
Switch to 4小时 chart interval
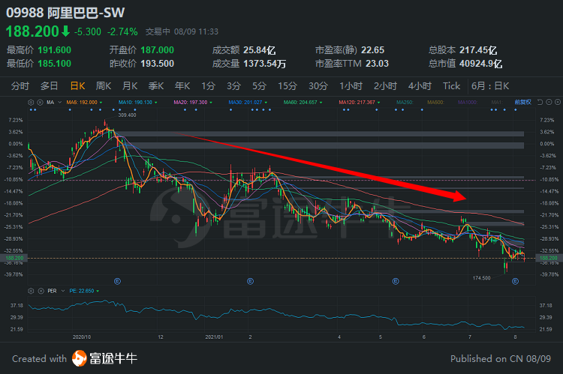tap(420, 86)
